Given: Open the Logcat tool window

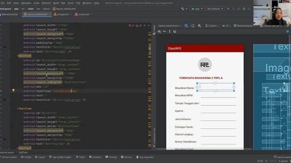Looking at the screenshot, I should (40, 157).
